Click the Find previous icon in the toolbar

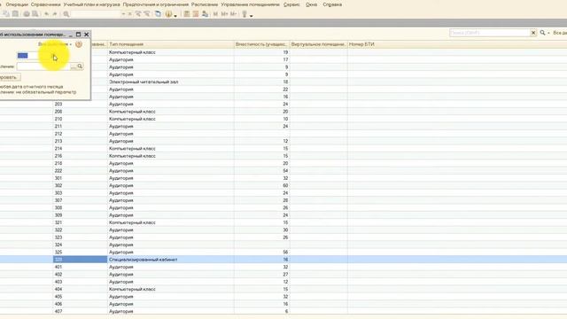147,14
